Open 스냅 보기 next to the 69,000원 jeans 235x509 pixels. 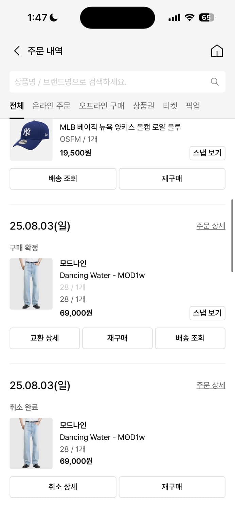pyautogui.click(x=207, y=313)
